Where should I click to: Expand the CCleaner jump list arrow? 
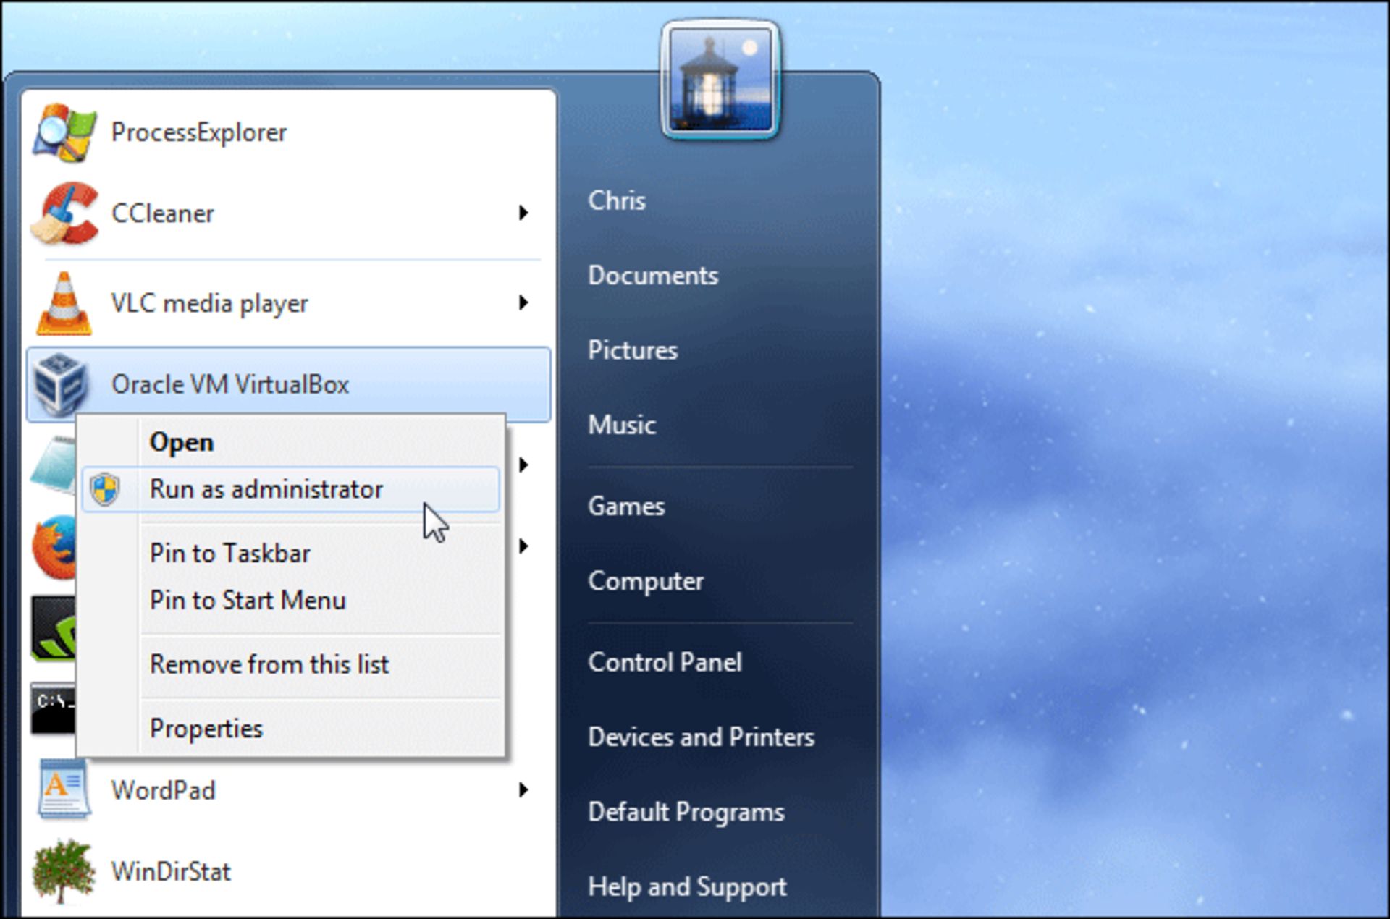pos(523,213)
